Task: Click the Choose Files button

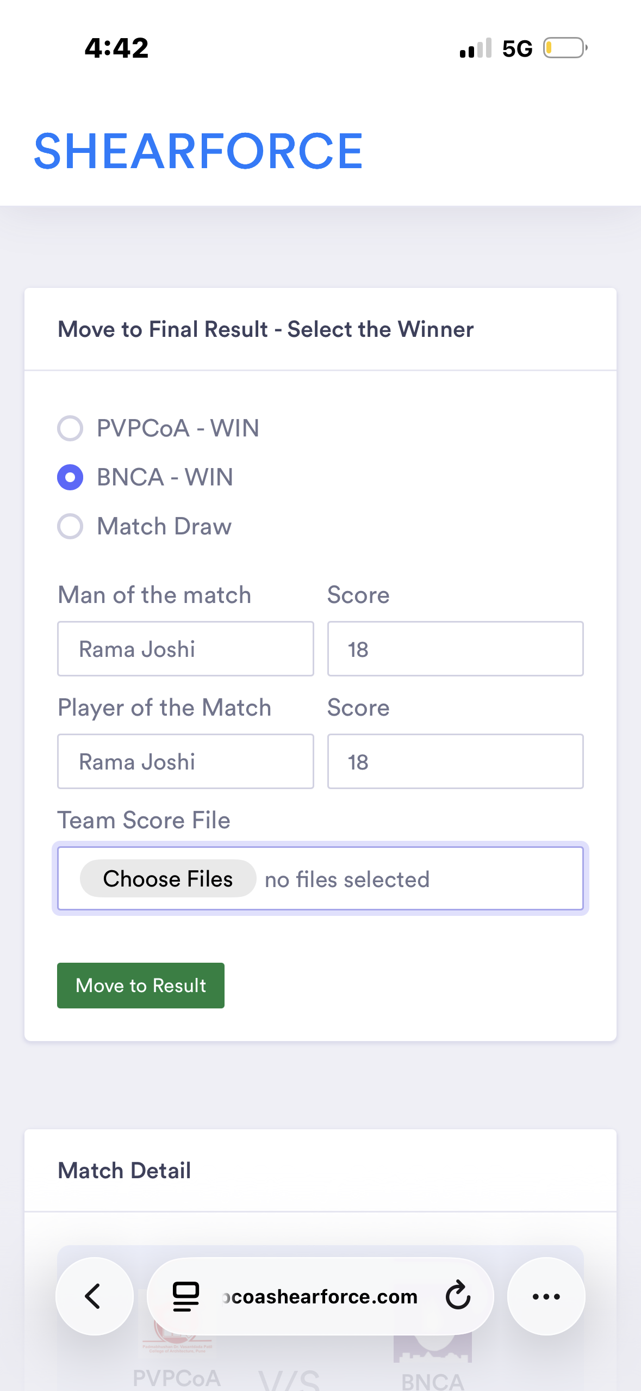Action: click(167, 878)
